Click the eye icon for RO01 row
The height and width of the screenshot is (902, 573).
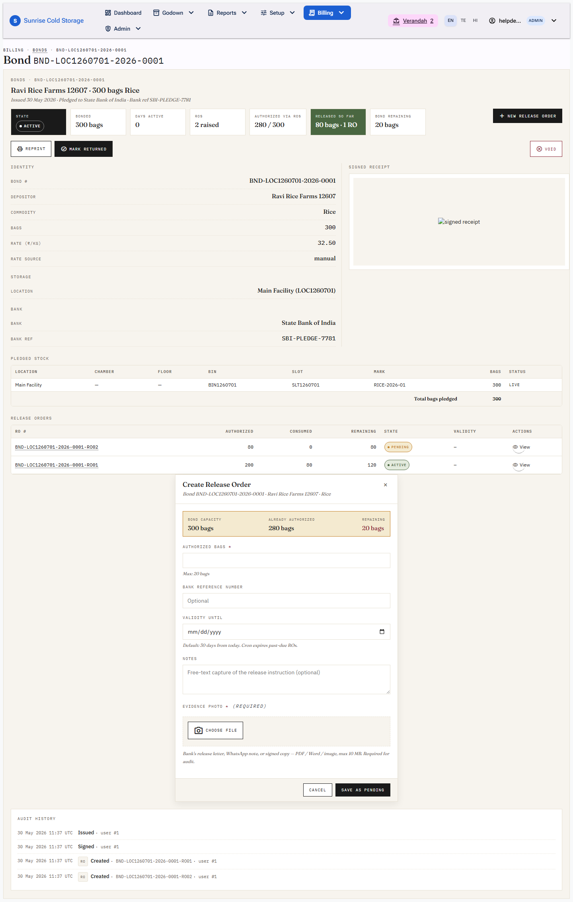pos(515,465)
